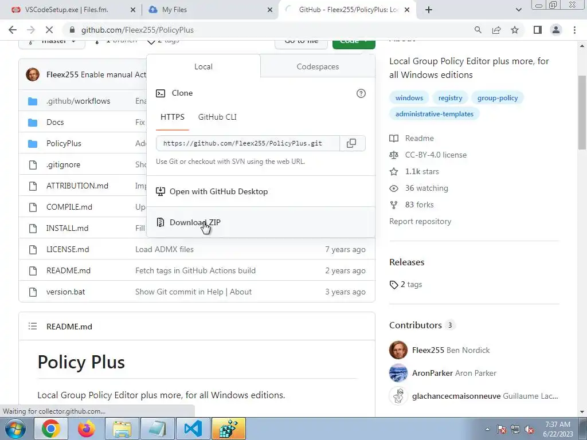Open Windows Explorer from taskbar
The width and height of the screenshot is (587, 440).
122,429
